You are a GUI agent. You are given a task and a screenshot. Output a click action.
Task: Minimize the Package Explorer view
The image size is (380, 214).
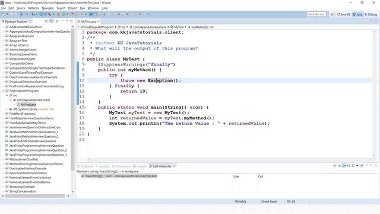point(66,21)
